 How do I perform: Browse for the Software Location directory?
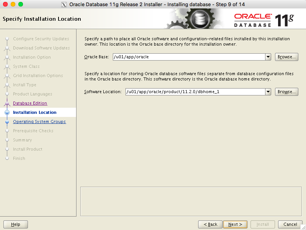click(286, 92)
